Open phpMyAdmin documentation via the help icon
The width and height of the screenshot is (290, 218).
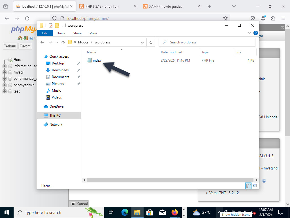pyautogui.click(x=31, y=37)
